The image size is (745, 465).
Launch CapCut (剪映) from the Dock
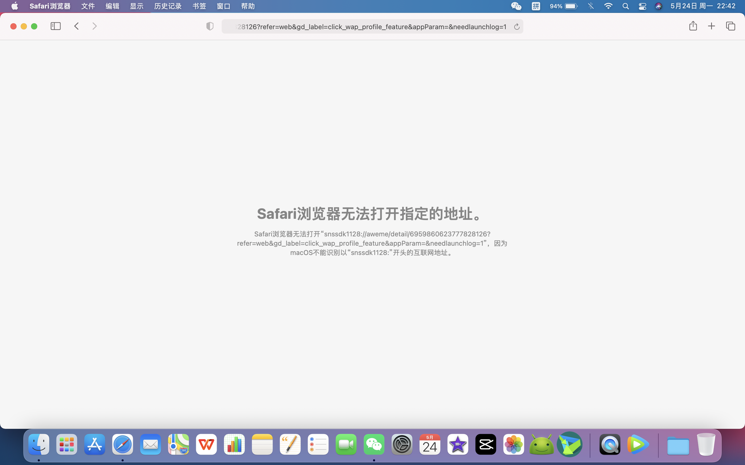(x=486, y=444)
